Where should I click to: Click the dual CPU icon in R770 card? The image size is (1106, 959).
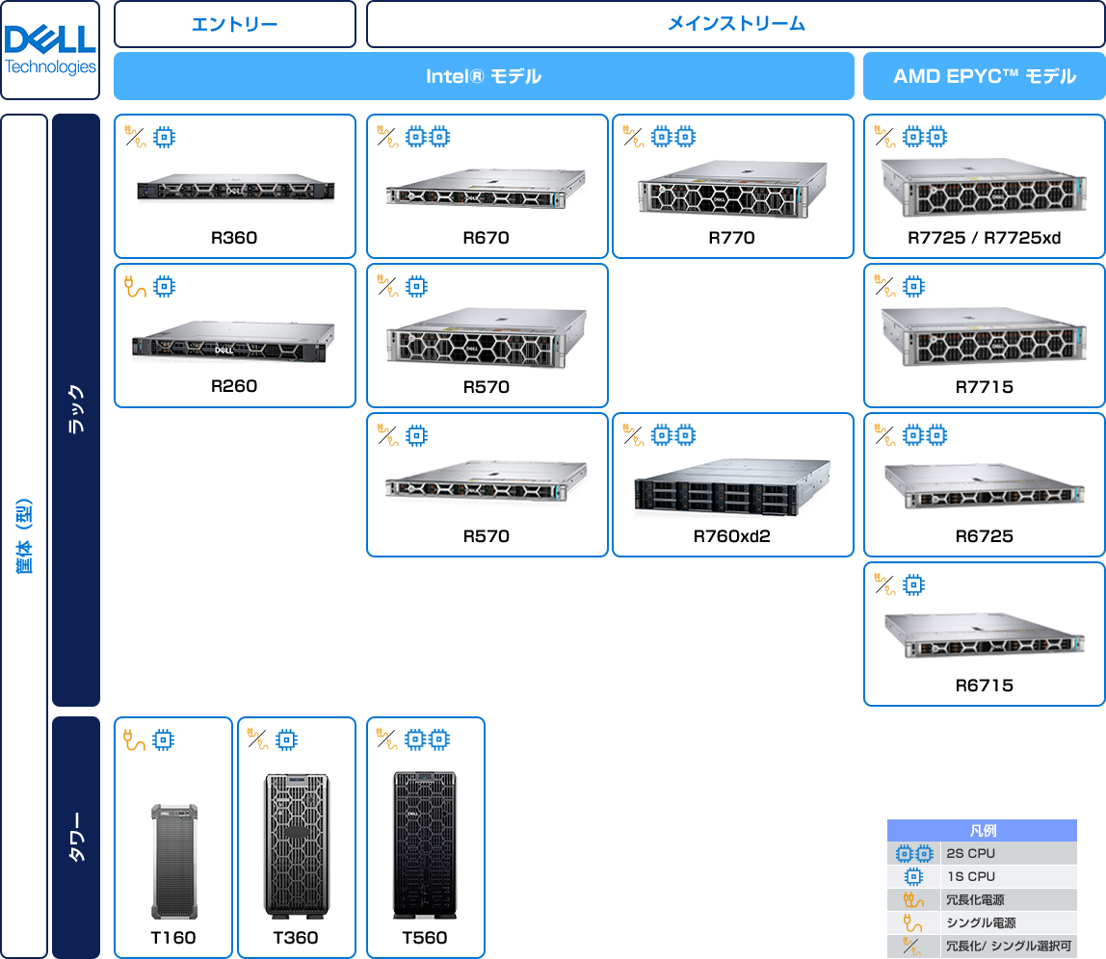[672, 138]
